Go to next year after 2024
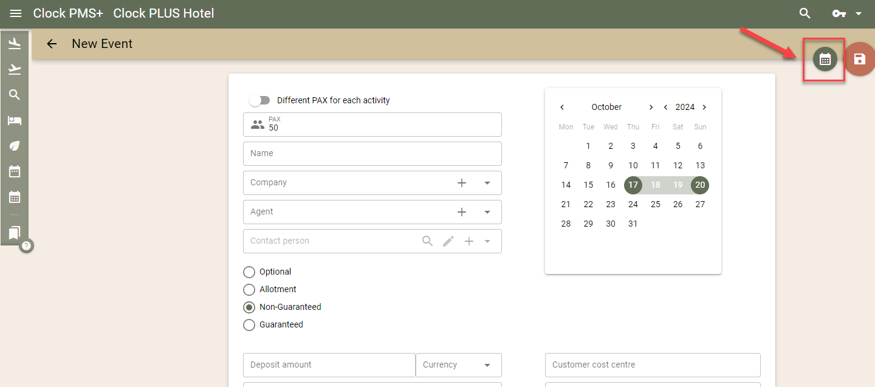The height and width of the screenshot is (387, 875). coord(704,107)
